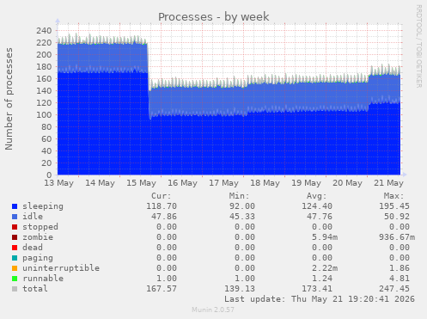Click the '15 May' x-axis label
The image size is (427, 319).
141,183
